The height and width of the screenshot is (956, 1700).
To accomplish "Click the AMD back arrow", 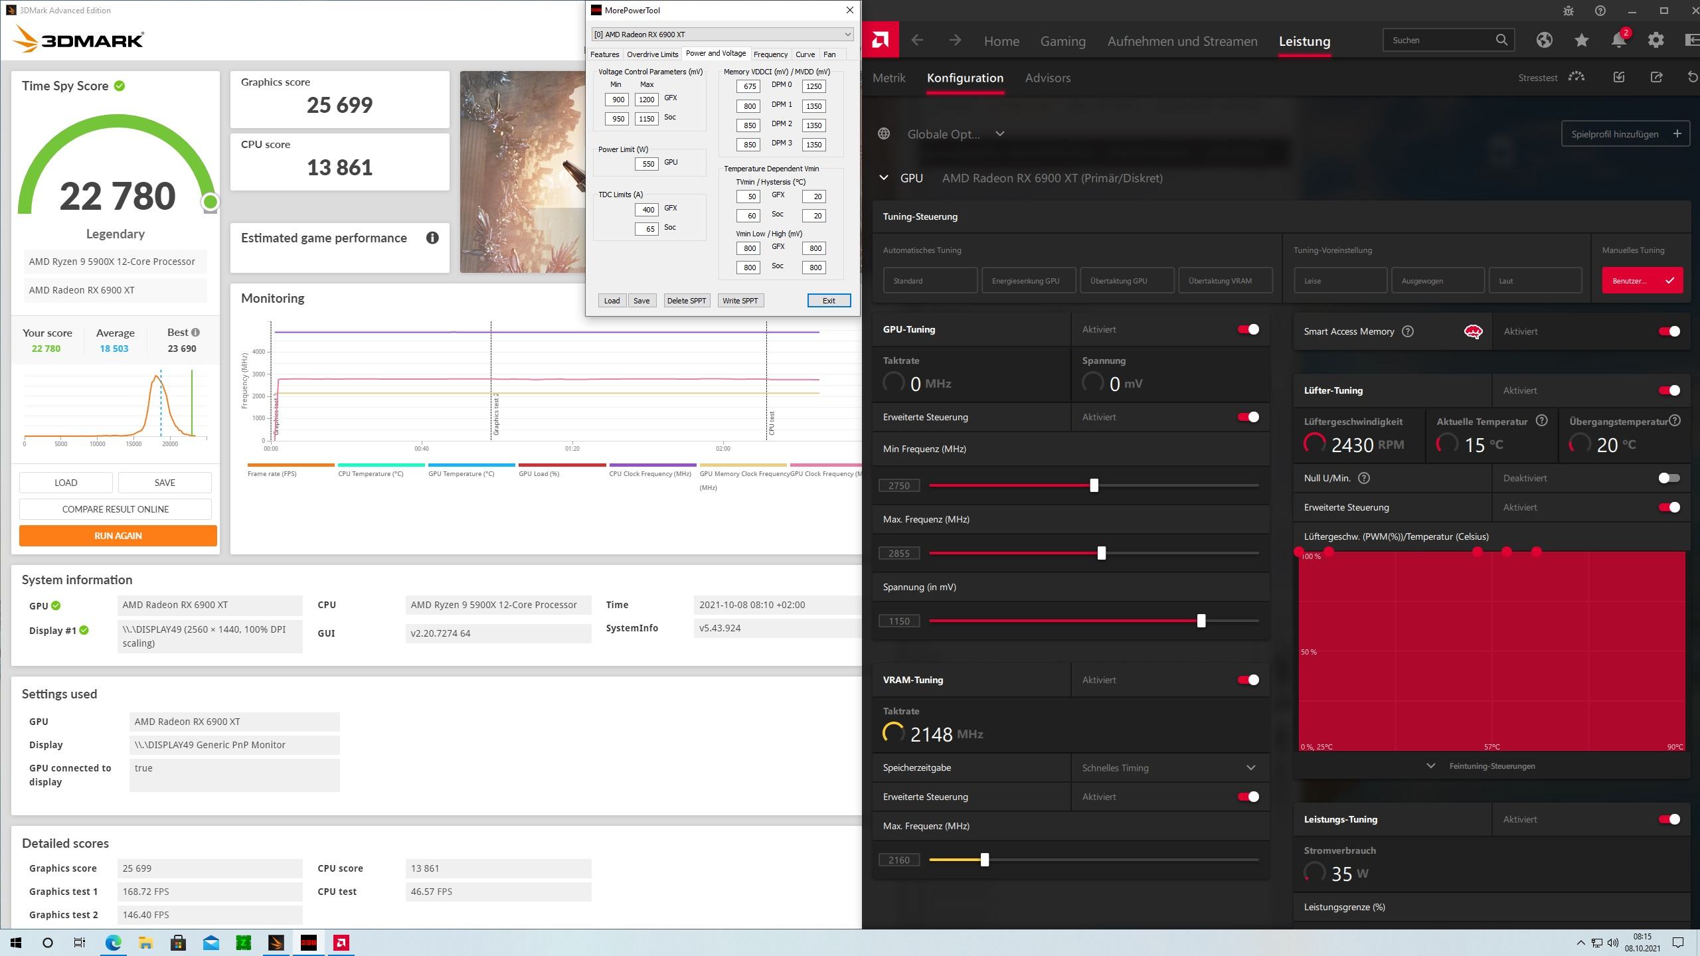I will point(917,40).
